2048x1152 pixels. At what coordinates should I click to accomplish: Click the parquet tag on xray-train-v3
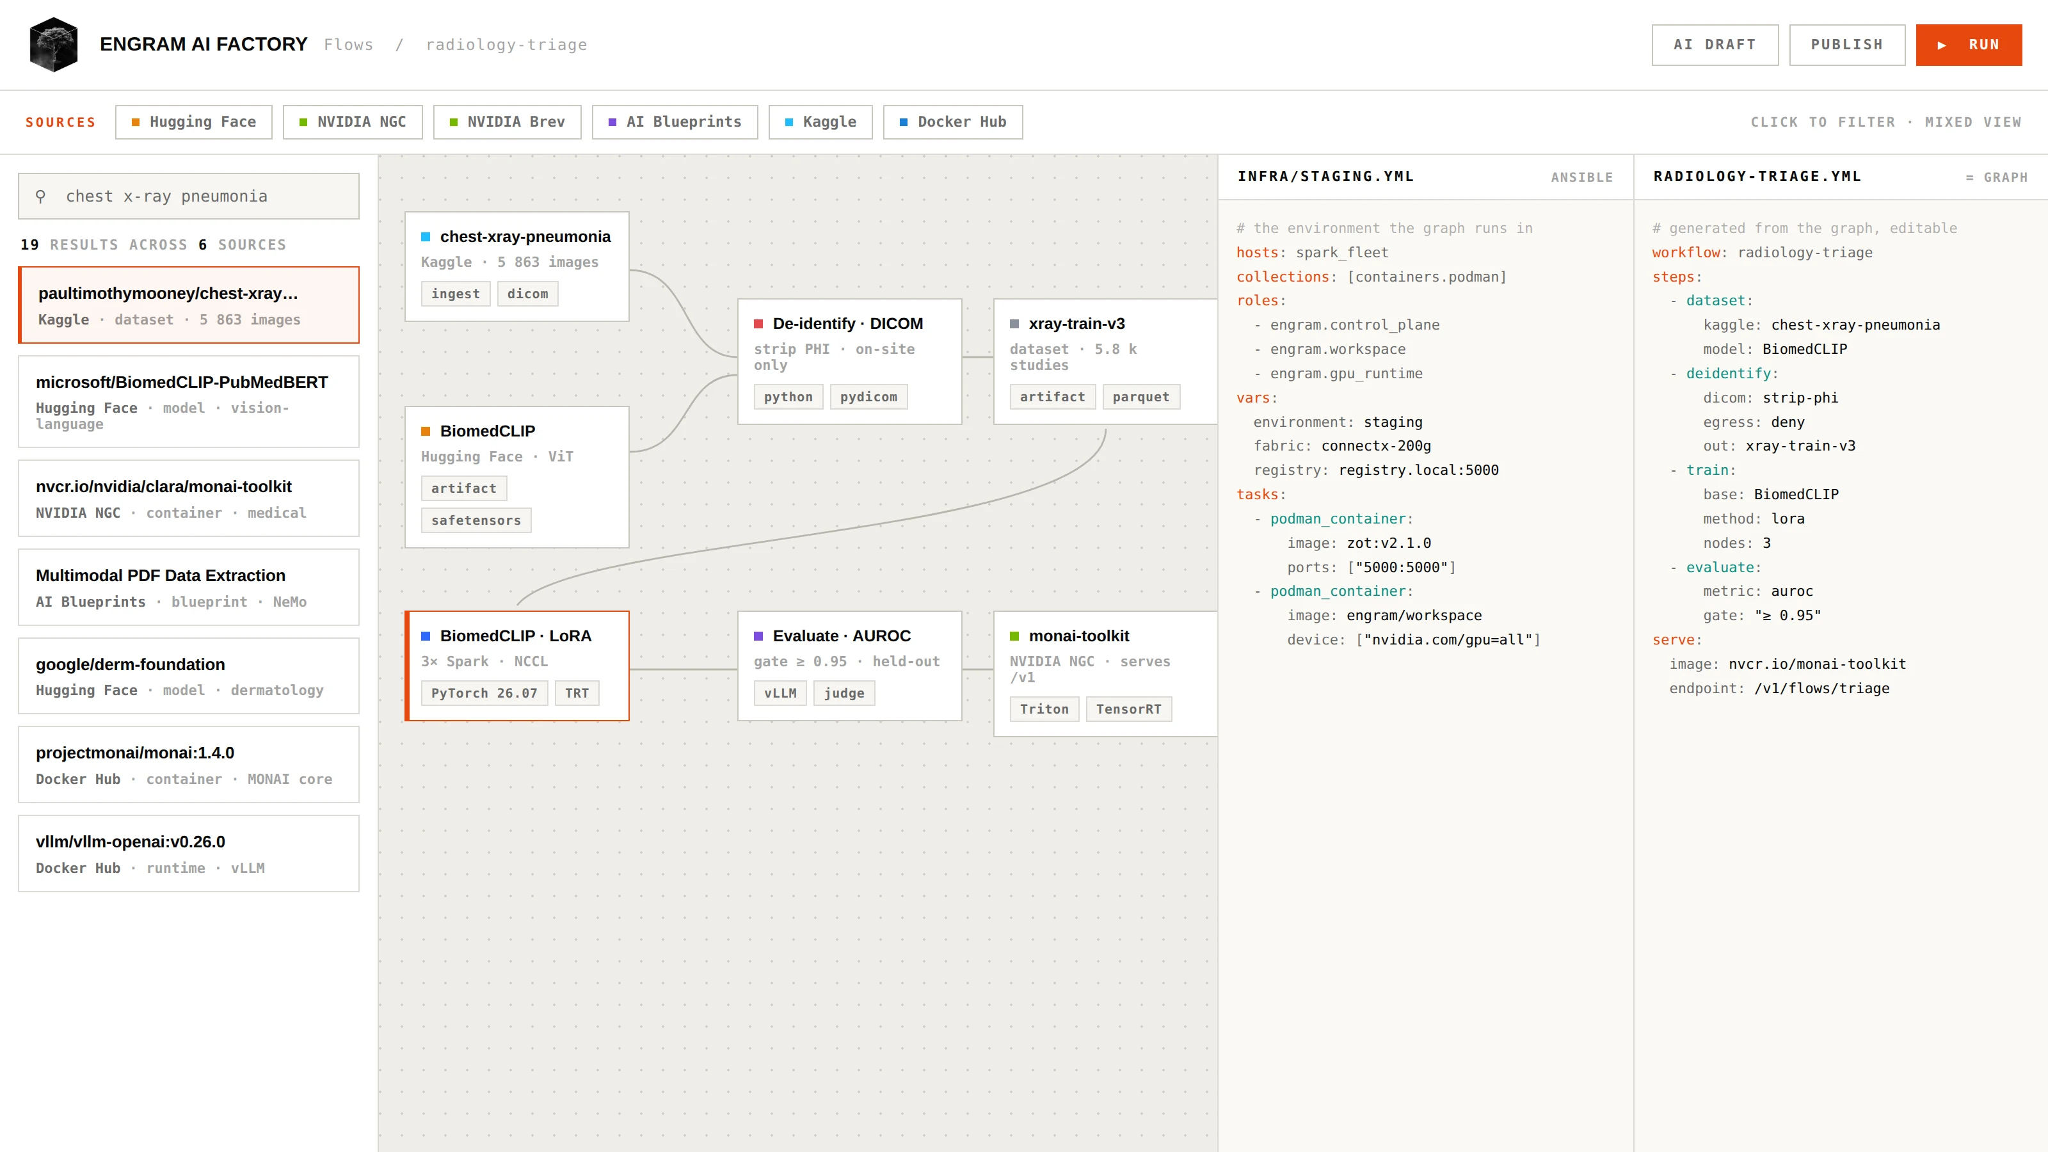tap(1141, 397)
